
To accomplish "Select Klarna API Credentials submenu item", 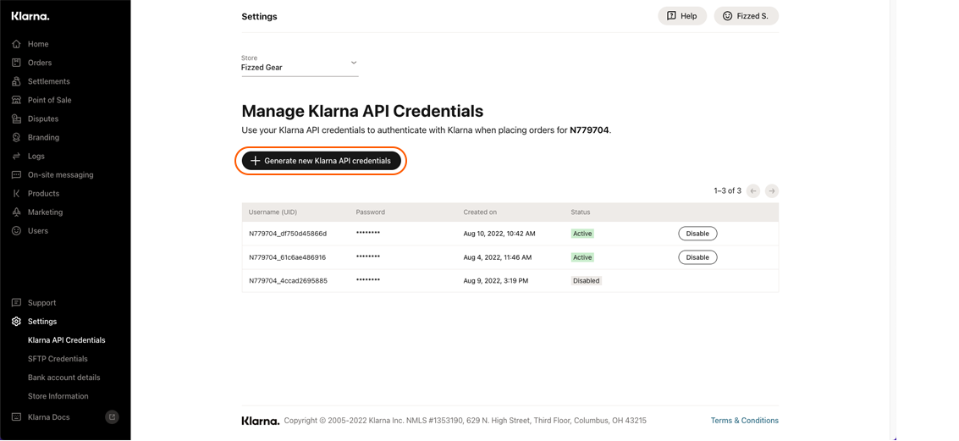I will [67, 340].
